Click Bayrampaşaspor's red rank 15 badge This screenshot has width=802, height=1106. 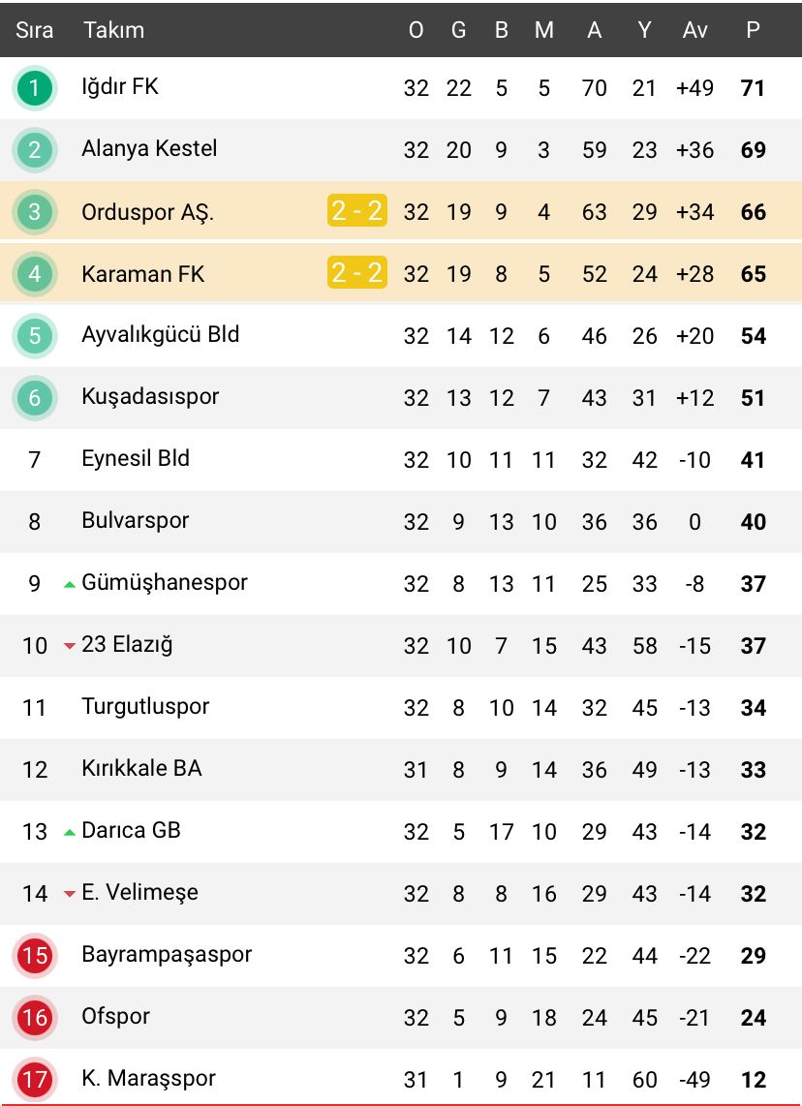tap(35, 956)
